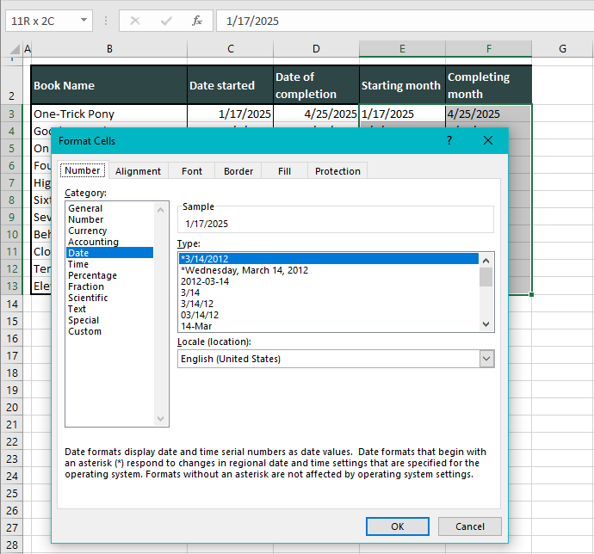Select column E header

point(402,49)
